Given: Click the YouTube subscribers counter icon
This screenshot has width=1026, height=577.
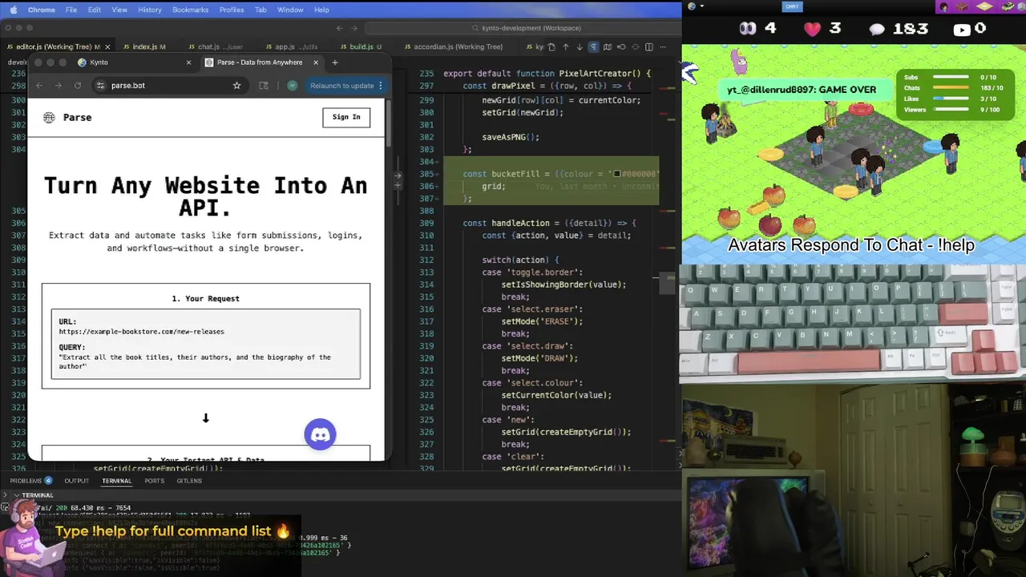Looking at the screenshot, I should tap(962, 30).
